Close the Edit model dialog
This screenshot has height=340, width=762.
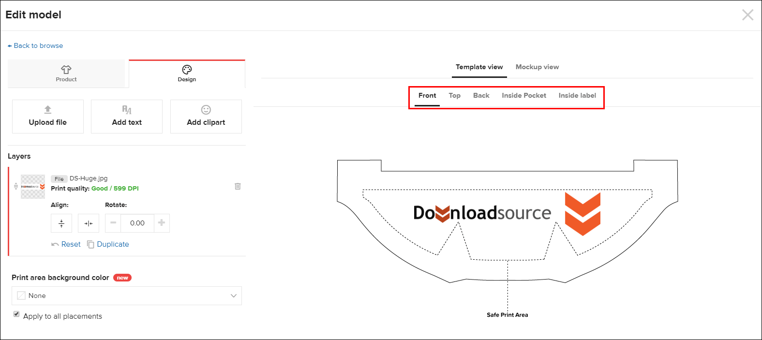[747, 15]
